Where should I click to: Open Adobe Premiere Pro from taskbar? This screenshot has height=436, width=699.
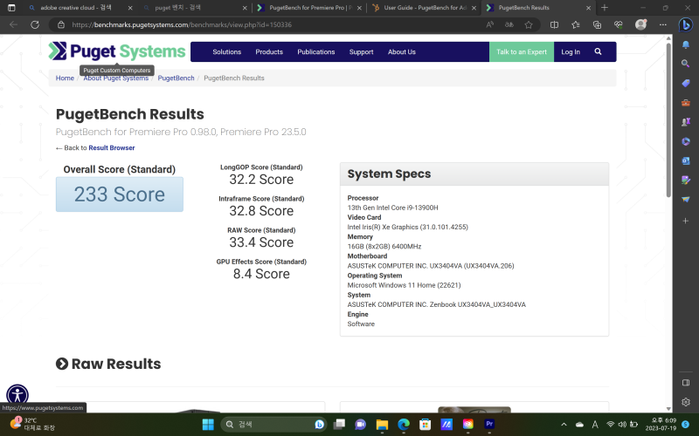tap(489, 424)
